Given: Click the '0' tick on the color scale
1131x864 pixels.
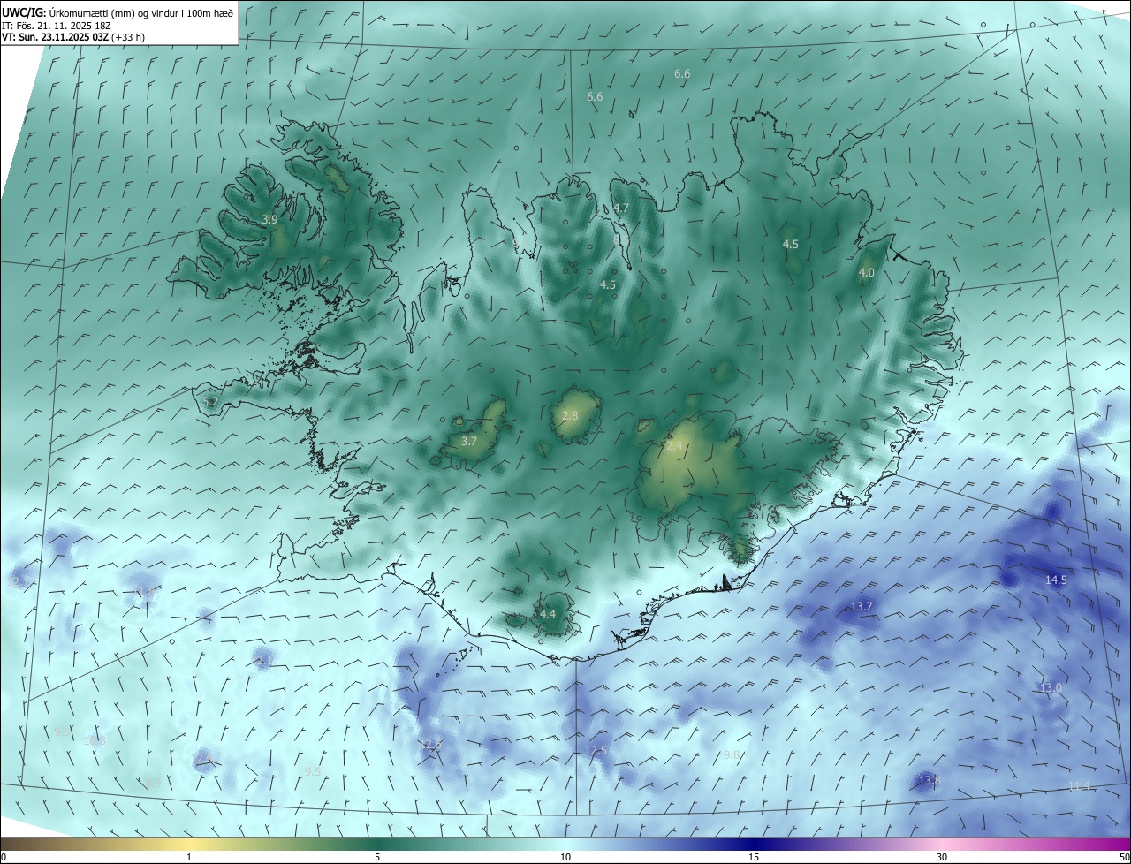Looking at the screenshot, I should point(4,858).
